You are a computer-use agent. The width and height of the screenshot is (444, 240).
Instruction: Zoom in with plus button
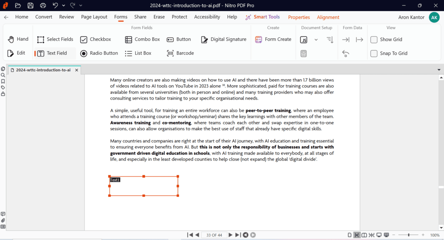point(423,235)
